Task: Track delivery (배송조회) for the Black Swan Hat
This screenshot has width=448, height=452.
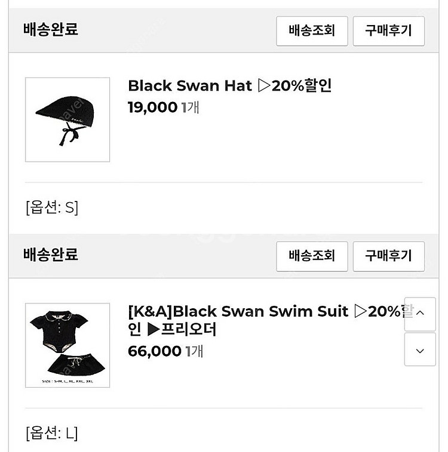Action: (312, 31)
